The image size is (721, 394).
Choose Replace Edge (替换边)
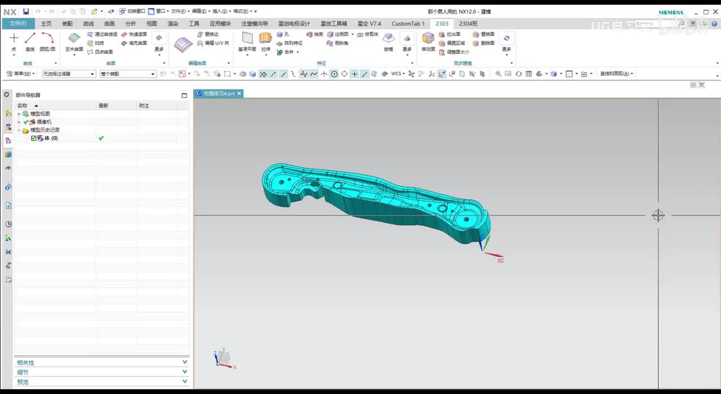pos(207,34)
